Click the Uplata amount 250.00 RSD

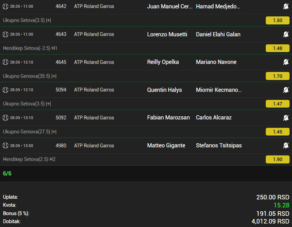tap(273, 197)
